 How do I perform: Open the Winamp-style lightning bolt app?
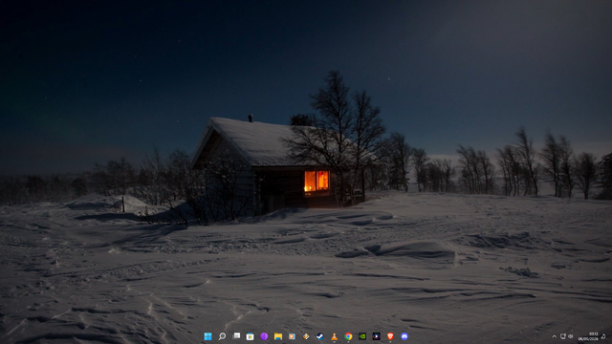(x=306, y=336)
